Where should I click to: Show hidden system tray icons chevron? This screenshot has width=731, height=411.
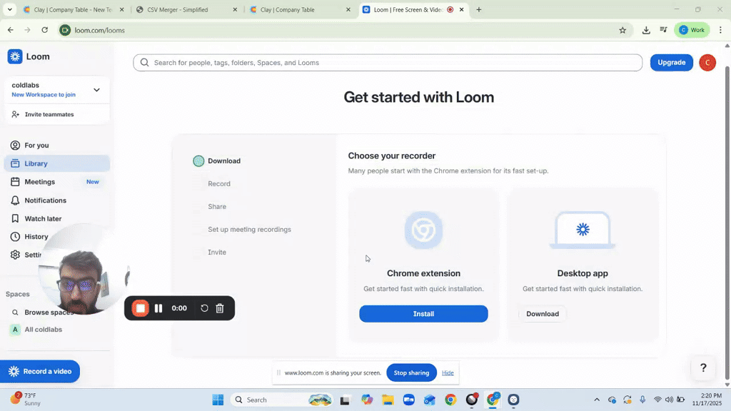(x=597, y=400)
